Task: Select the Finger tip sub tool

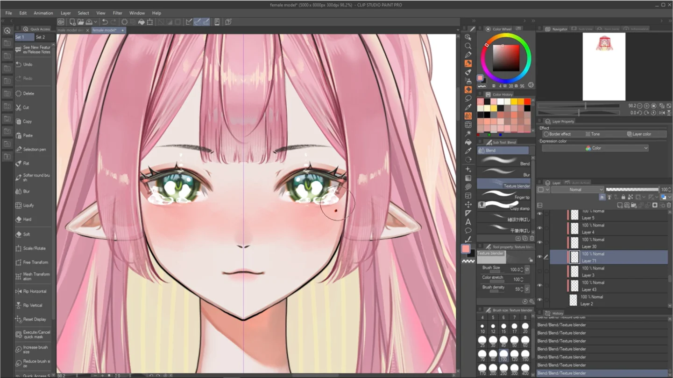Action: pos(503,195)
